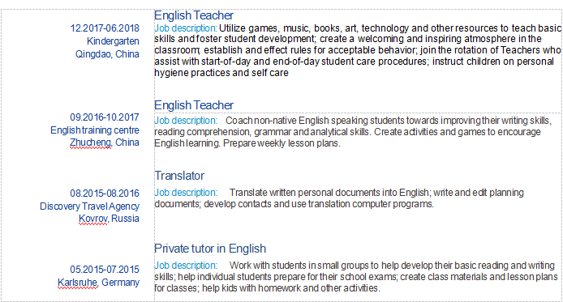Click Job description label under Translator
Image resolution: width=563 pixels, height=302 pixels.
pos(186,193)
